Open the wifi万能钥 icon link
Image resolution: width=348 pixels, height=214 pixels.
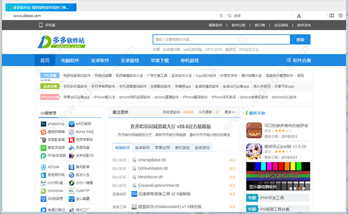pos(71,124)
